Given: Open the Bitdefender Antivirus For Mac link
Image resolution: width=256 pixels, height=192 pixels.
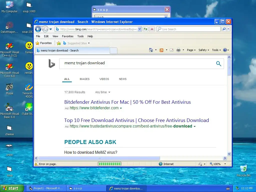Looking at the screenshot, I should click(x=127, y=102).
